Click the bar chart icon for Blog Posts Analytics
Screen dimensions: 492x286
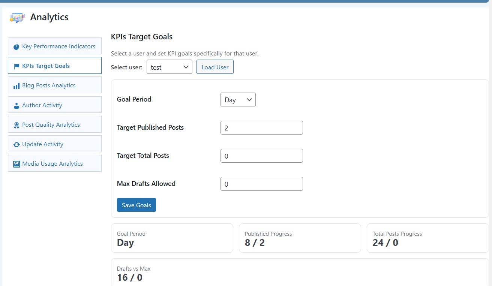16,85
